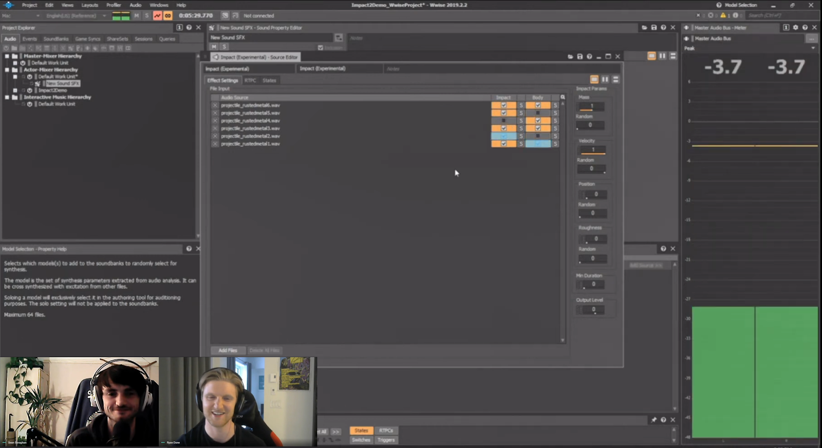822x448 pixels.
Task: Collapse the Actor-Mixer Hierarchy node
Action: click(x=7, y=70)
